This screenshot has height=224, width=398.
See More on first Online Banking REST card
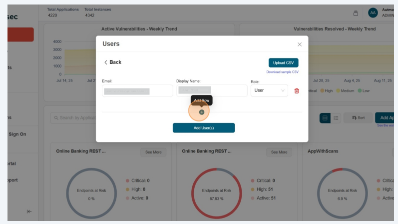[153, 152]
